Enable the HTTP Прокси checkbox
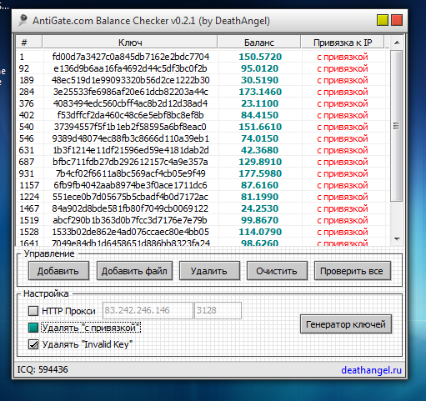The width and height of the screenshot is (426, 401). pyautogui.click(x=33, y=311)
